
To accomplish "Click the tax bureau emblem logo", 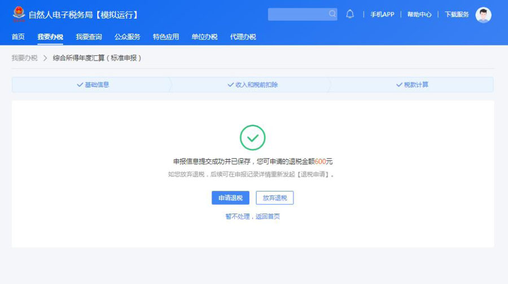I will (x=19, y=14).
